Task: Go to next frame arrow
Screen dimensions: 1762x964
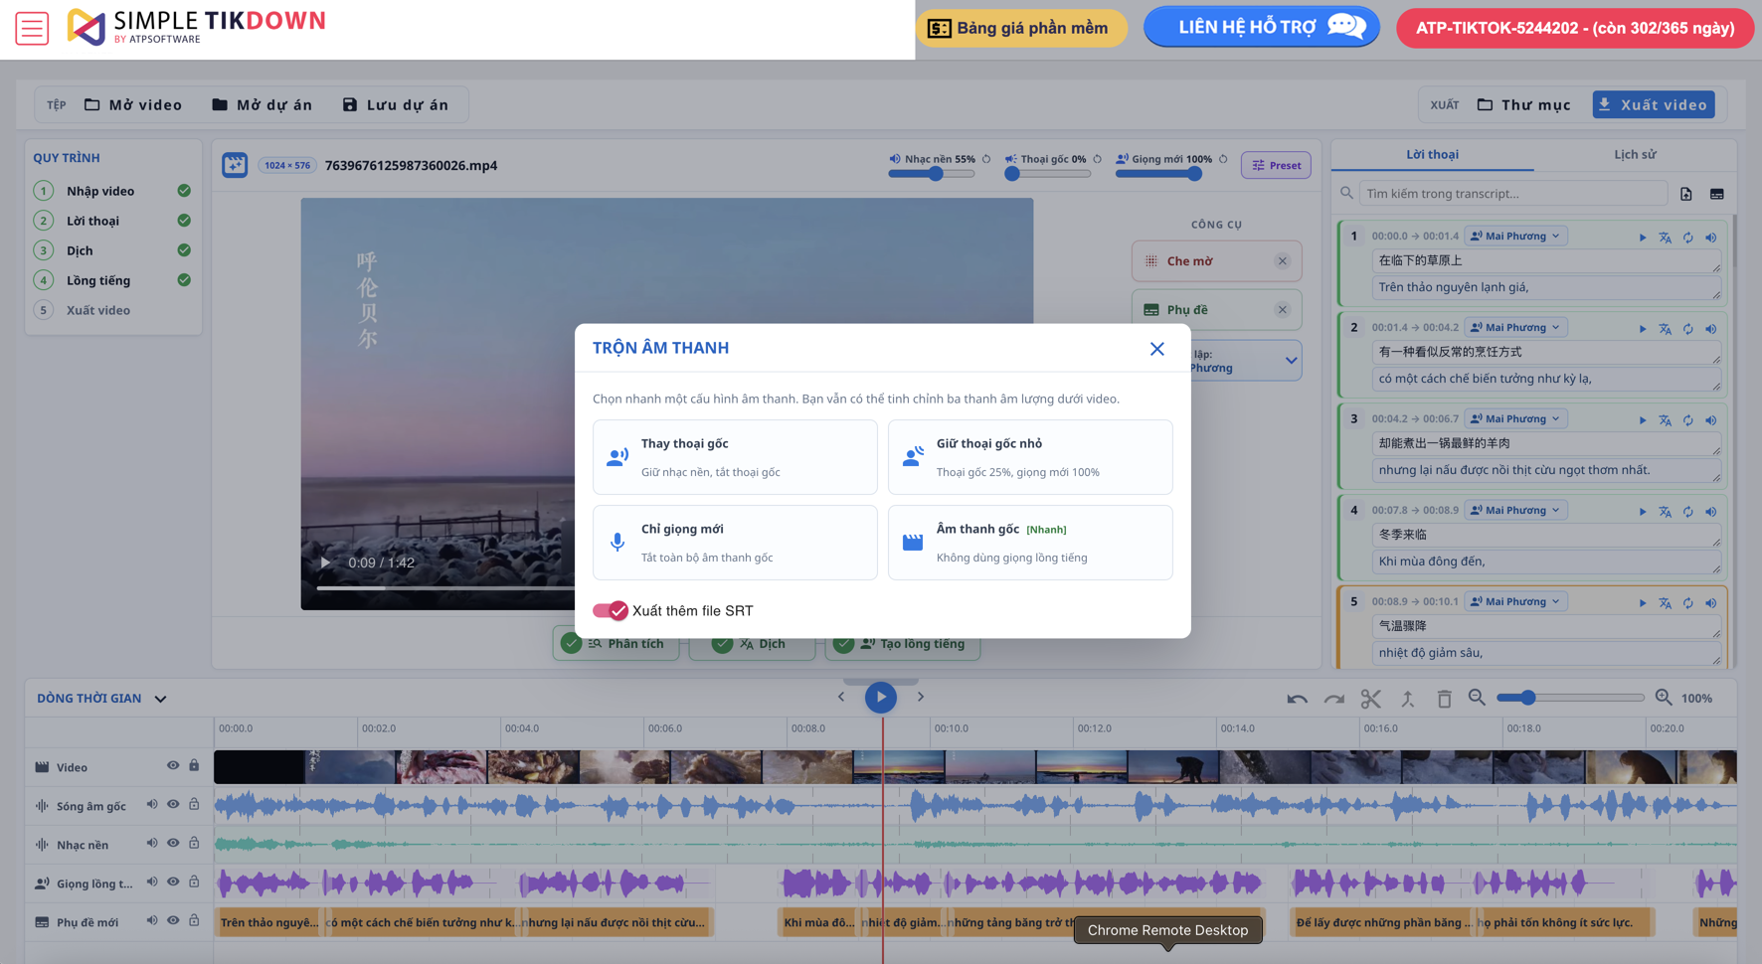Action: pos(921,697)
